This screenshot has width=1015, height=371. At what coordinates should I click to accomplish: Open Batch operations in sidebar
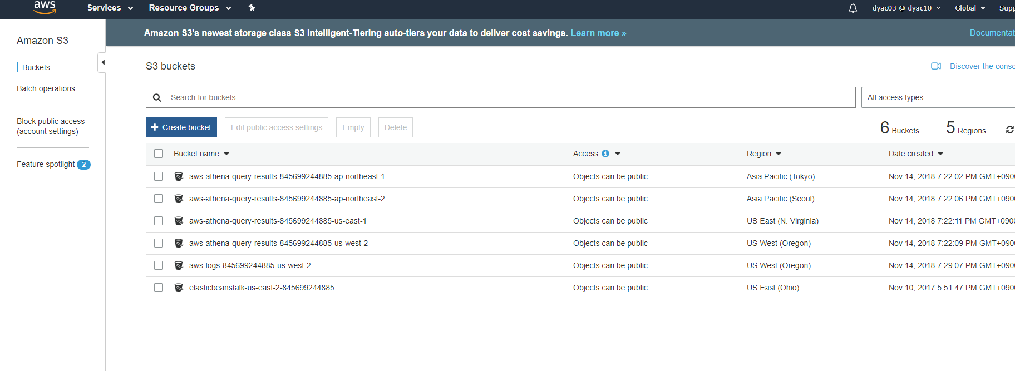(46, 88)
